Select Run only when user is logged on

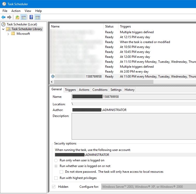click(x=56, y=160)
